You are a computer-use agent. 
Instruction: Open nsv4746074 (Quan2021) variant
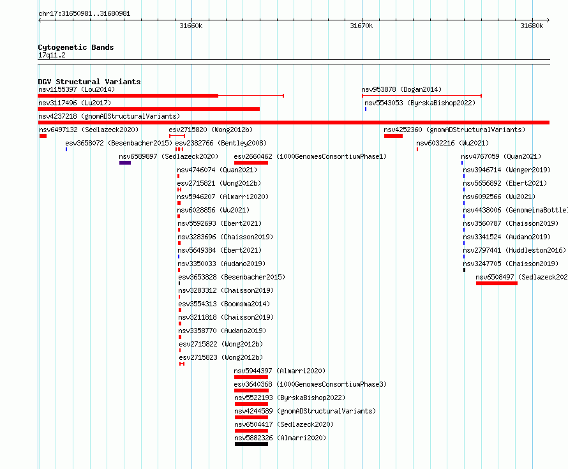[x=217, y=170]
